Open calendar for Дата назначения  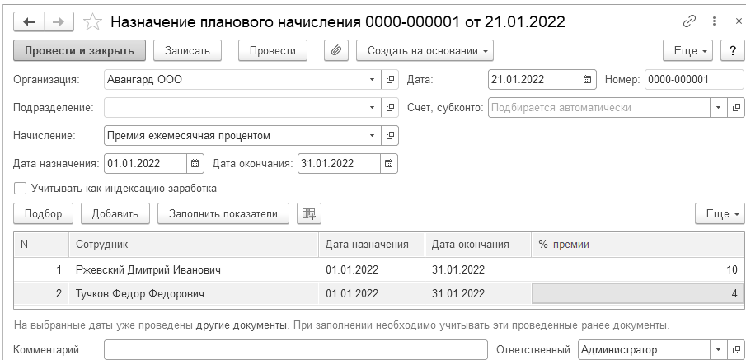coord(194,163)
